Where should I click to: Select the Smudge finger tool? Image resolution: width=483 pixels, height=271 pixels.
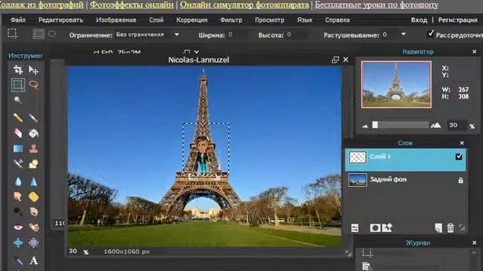(18, 196)
